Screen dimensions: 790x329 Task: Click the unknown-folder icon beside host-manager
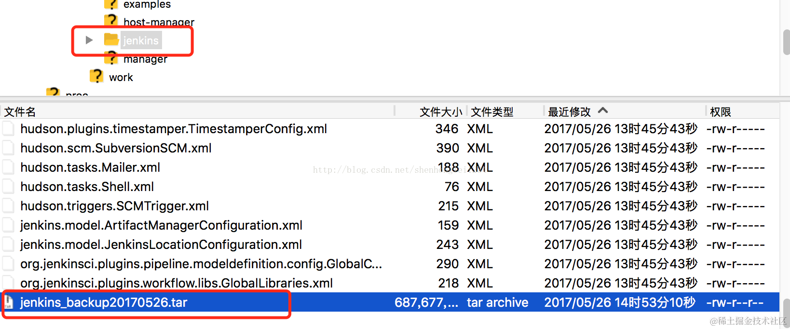point(111,20)
